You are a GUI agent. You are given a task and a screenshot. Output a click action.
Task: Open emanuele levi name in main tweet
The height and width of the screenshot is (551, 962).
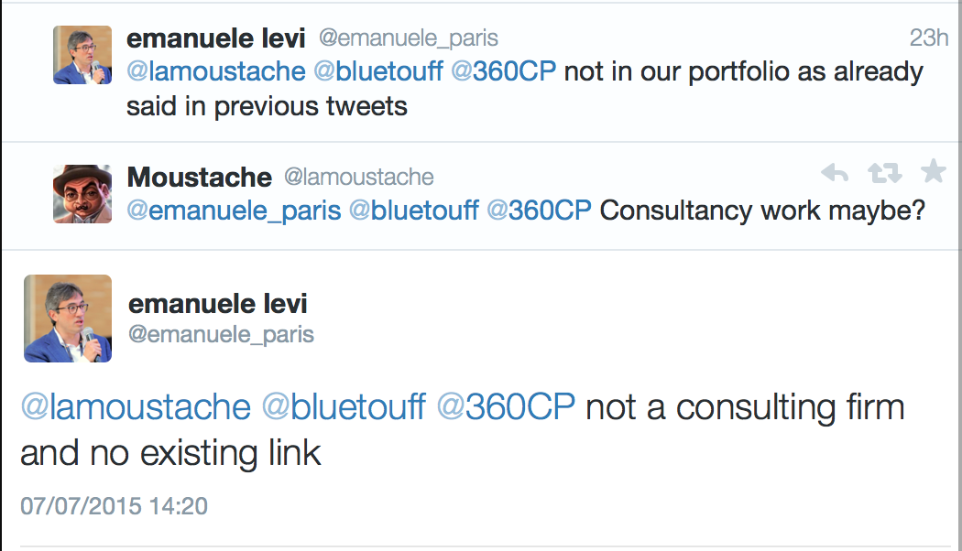click(x=218, y=303)
